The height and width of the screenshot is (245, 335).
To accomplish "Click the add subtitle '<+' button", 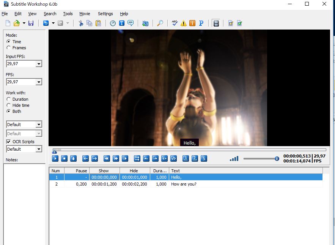I will click(165, 158).
